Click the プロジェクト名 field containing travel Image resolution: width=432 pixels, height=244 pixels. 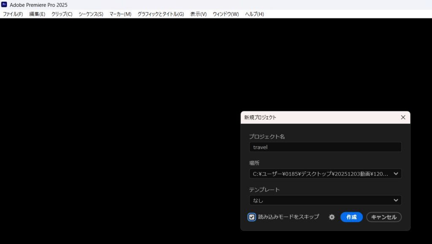coord(325,147)
